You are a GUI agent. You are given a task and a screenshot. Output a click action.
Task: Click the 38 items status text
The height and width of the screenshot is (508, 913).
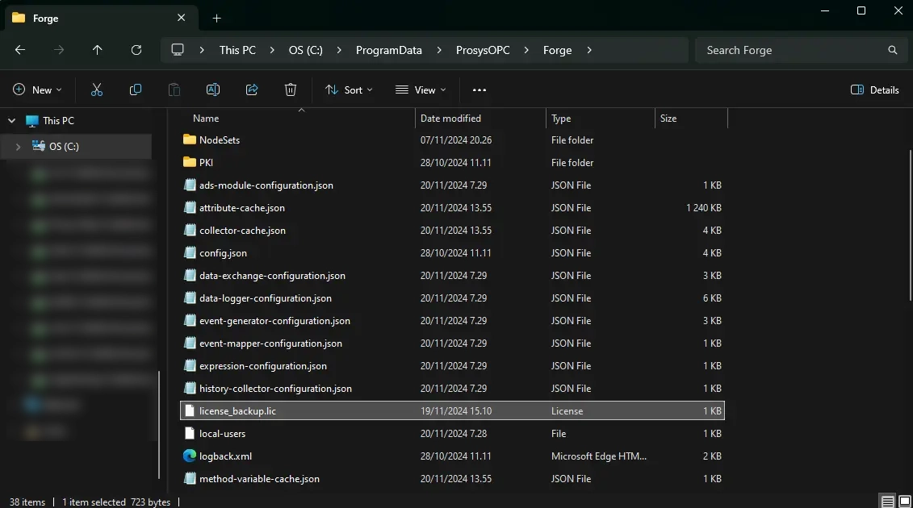tap(27, 502)
